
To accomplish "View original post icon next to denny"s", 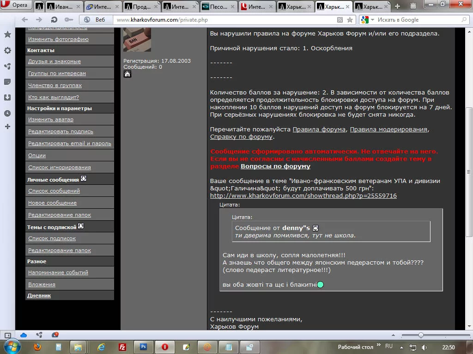I will [x=315, y=228].
